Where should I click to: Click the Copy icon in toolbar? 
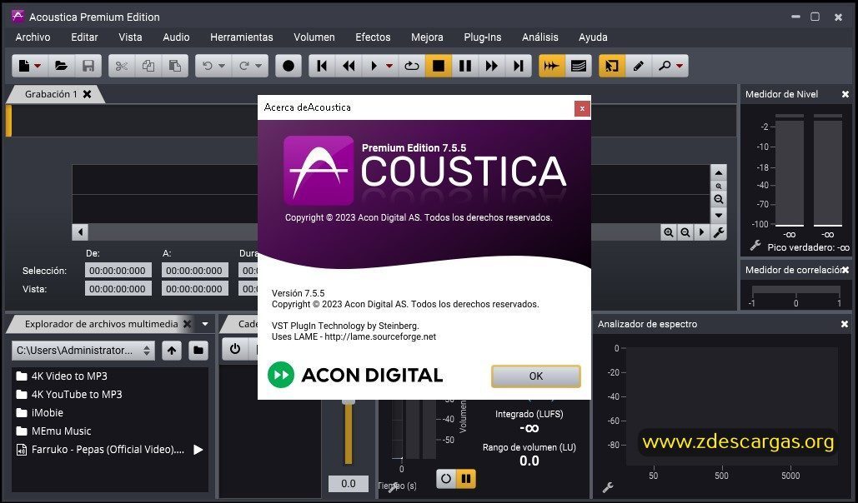(148, 66)
